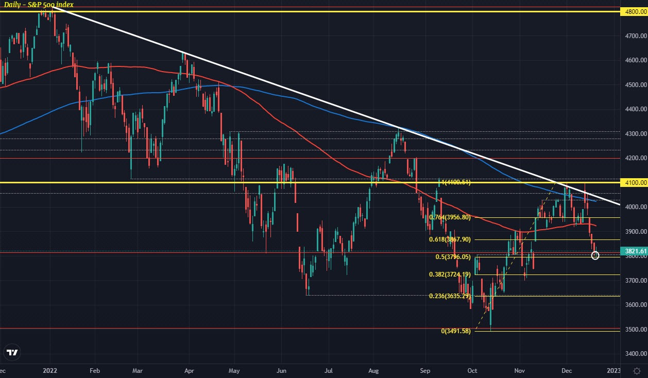The width and height of the screenshot is (648, 378).
Task: Click the circled price marker near 3821
Action: [x=595, y=255]
